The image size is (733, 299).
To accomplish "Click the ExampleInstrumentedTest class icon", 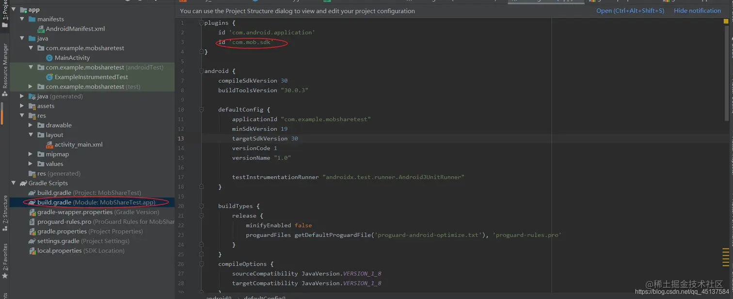I will 49,77.
